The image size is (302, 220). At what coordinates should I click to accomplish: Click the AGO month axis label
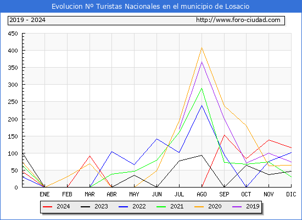[x=202, y=194]
